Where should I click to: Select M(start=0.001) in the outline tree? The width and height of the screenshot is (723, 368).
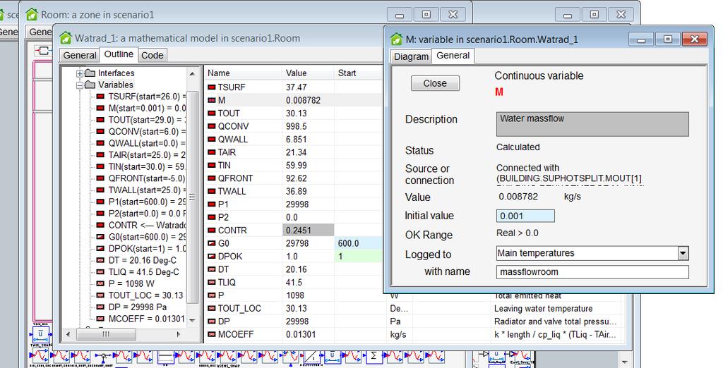pos(147,108)
